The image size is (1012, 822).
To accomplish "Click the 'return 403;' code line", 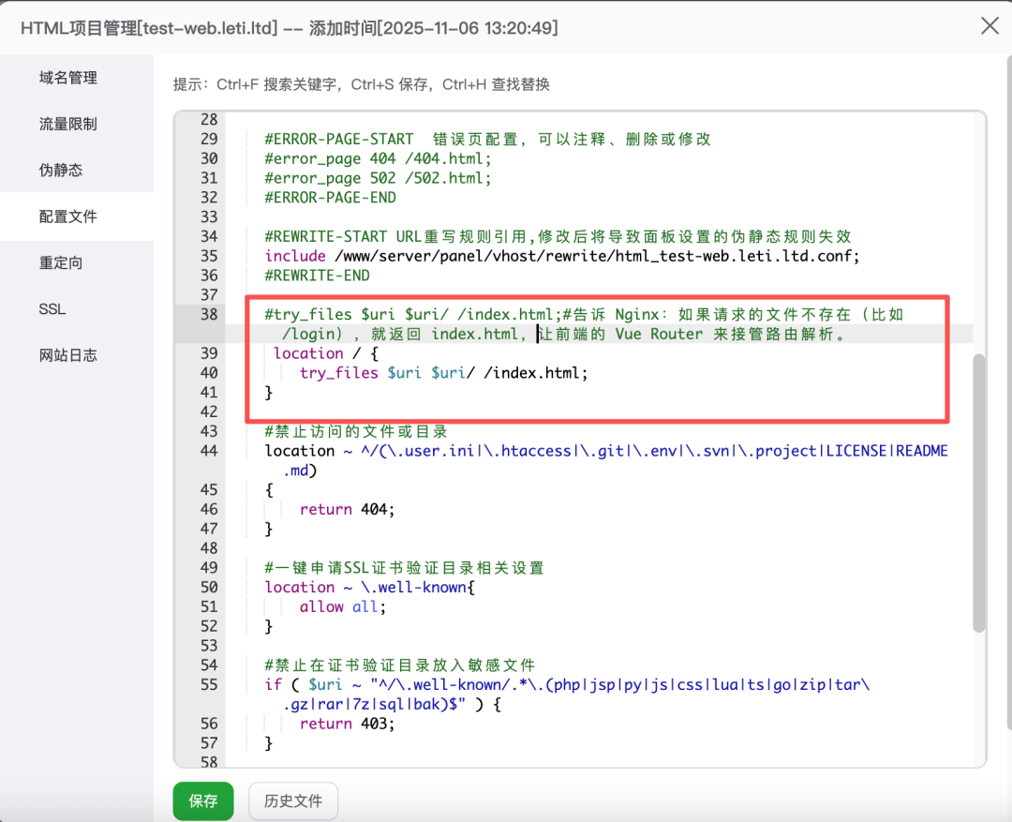I will 348,724.
